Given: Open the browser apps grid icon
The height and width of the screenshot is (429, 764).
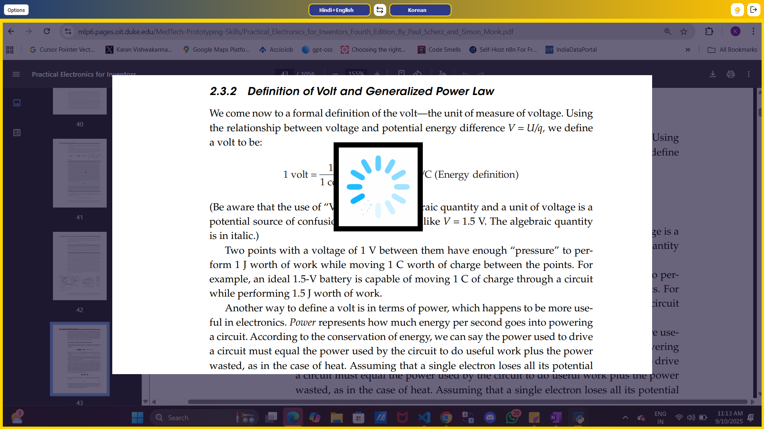Looking at the screenshot, I should 10,50.
